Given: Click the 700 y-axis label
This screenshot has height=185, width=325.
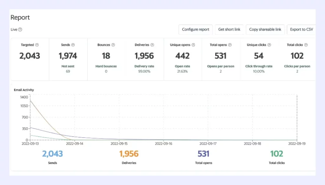Looking at the screenshot, I should [25, 117].
